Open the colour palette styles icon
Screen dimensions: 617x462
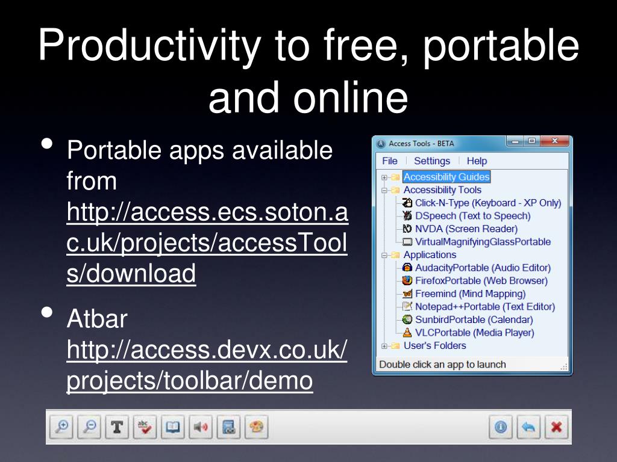pos(256,427)
